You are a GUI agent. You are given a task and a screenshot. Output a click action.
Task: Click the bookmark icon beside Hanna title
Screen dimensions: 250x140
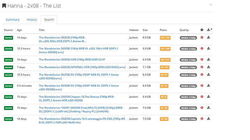coord(4,6)
